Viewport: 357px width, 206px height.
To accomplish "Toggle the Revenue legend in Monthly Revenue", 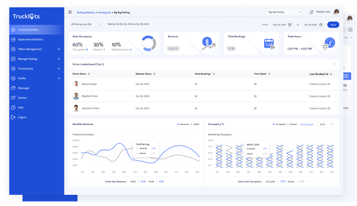I will point(183,124).
